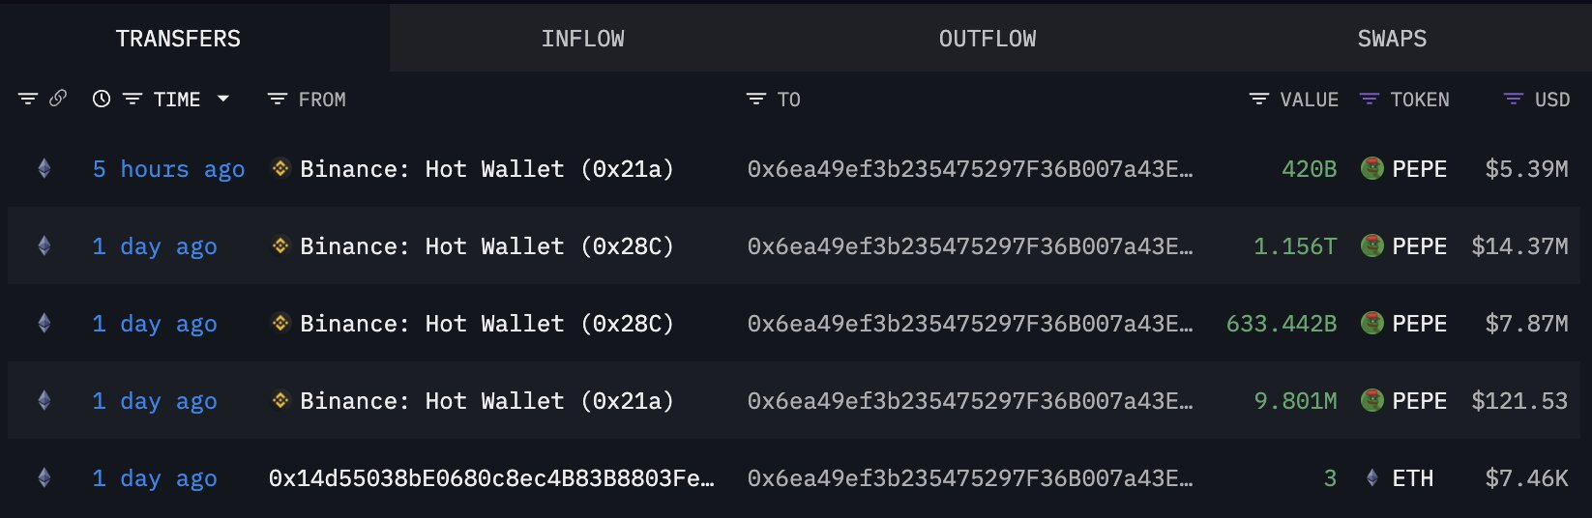
Task: Click Ethereum icon in 5 hours ago row
Action: [x=44, y=168]
